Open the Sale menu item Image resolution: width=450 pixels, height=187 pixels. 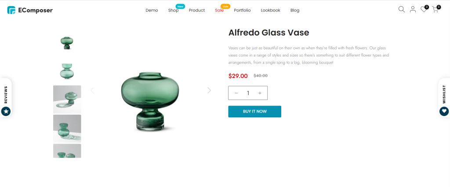click(x=219, y=11)
